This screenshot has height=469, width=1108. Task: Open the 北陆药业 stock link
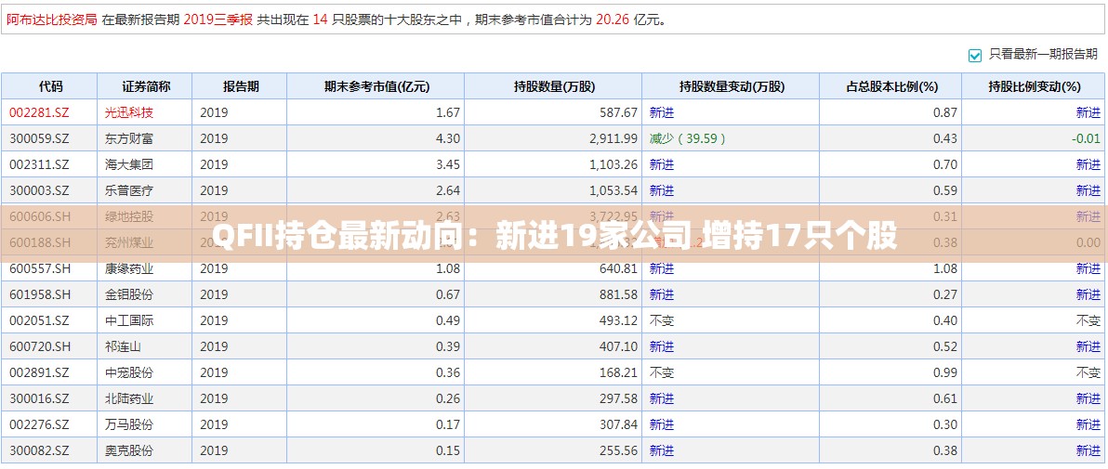(128, 399)
